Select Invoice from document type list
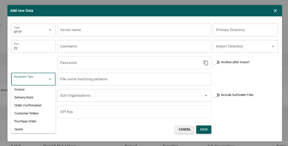This screenshot has width=288, height=146. click(x=19, y=89)
